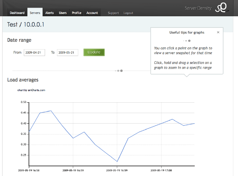The width and height of the screenshot is (238, 176).
Task: Open the Support link
Action: tap(113, 13)
